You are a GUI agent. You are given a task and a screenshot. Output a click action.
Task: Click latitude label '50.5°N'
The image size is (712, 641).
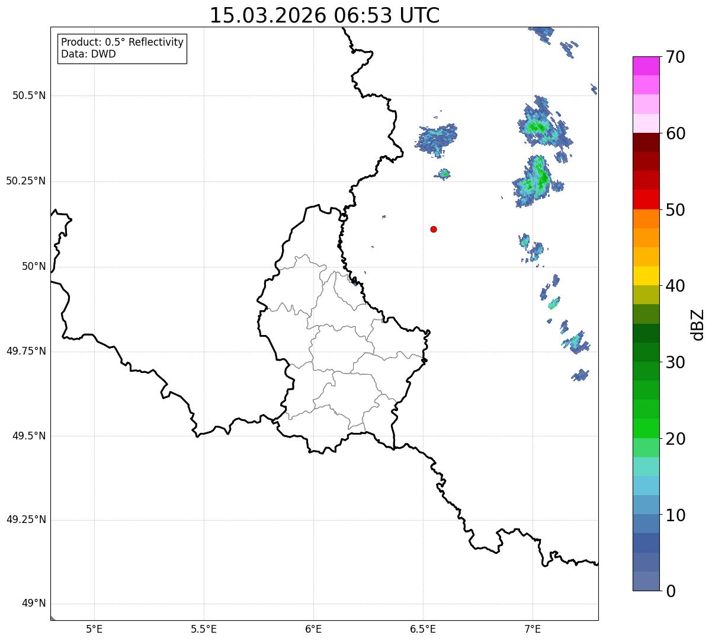(x=28, y=95)
